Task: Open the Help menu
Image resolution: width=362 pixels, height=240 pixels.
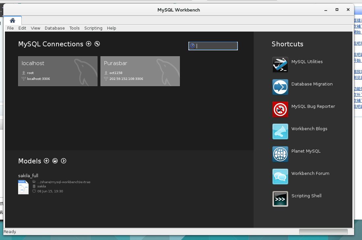Action: point(112,28)
